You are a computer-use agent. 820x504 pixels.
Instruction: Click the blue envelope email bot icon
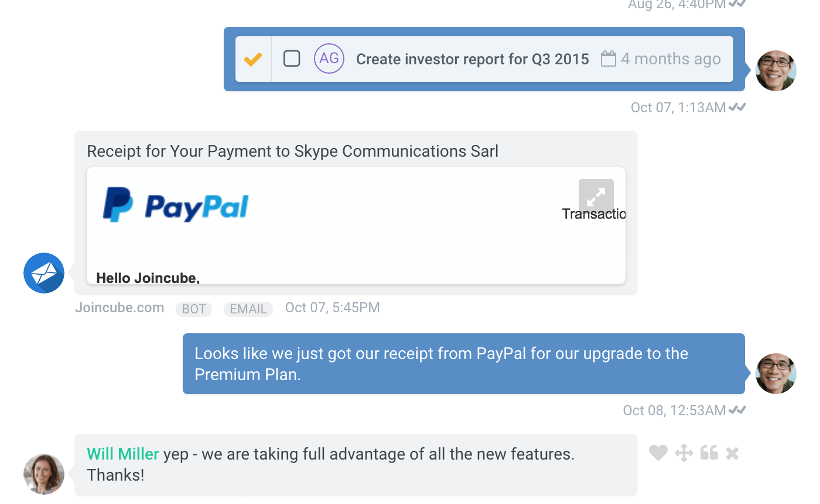44,273
